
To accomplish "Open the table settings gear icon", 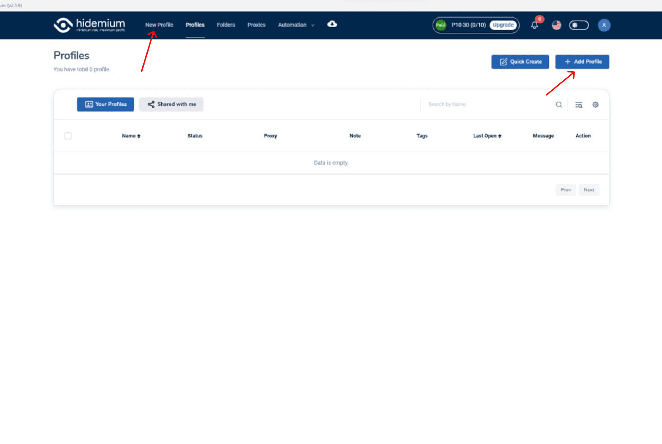I will (x=595, y=104).
